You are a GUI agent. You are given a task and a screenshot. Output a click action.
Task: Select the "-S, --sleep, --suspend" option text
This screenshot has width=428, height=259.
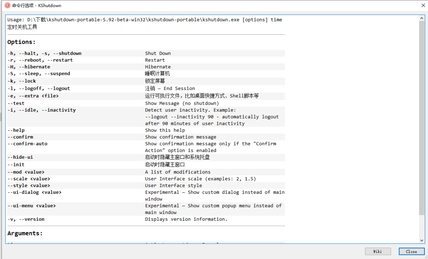39,74
